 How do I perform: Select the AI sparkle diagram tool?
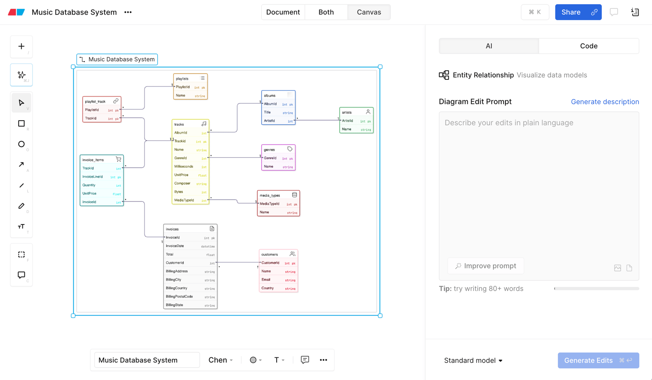pos(21,75)
